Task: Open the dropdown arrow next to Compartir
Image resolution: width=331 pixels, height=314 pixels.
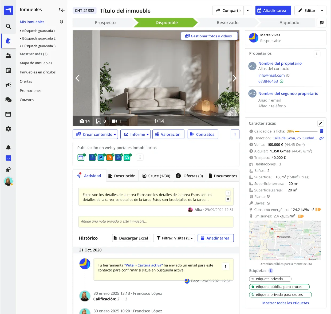Action: click(248, 10)
